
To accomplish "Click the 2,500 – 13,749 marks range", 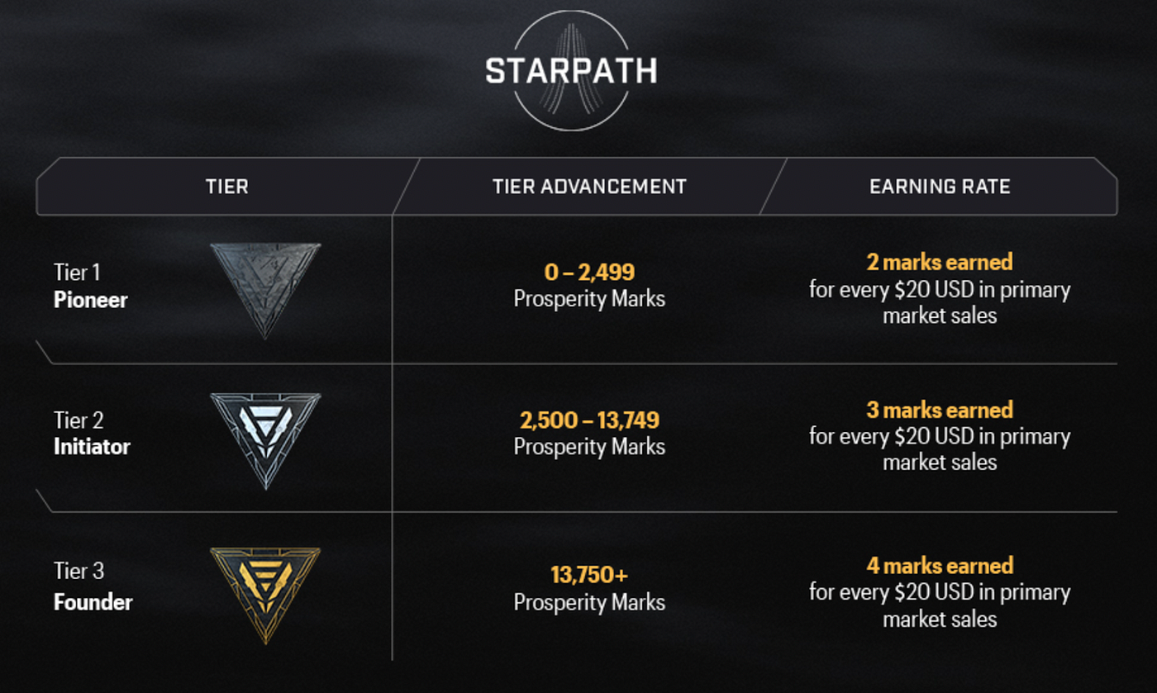I will (589, 420).
